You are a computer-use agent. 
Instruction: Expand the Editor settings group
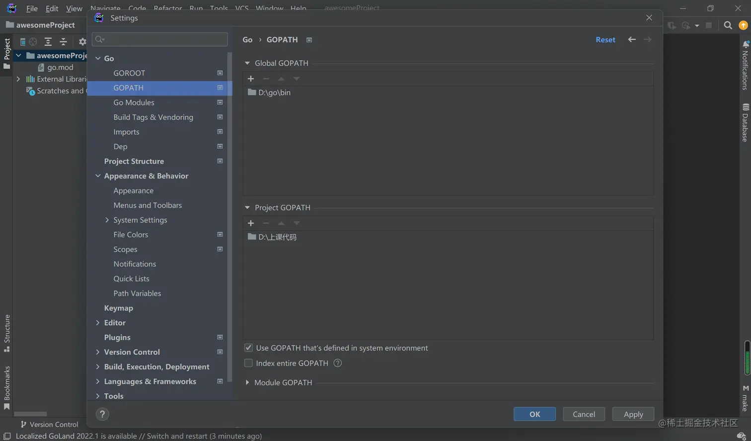(98, 323)
